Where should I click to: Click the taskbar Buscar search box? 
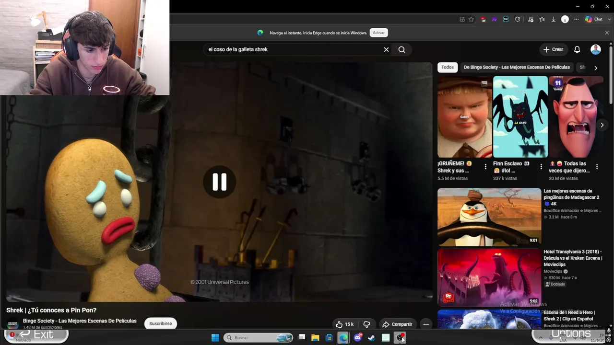[258, 338]
